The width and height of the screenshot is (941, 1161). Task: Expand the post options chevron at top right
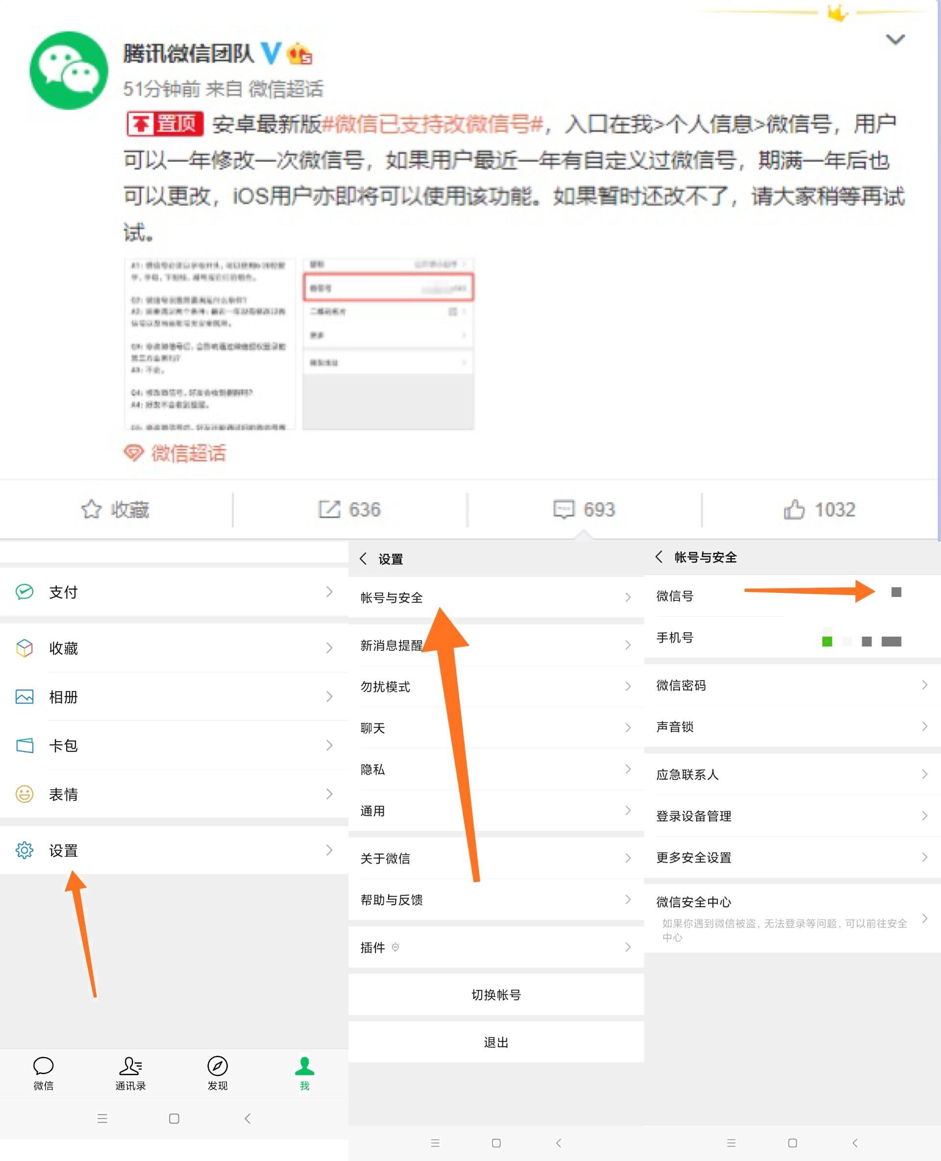[895, 40]
